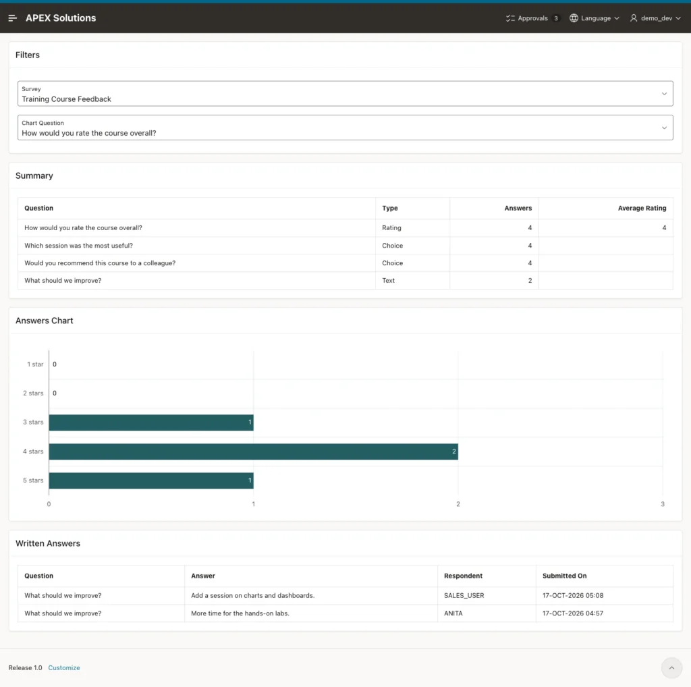Click the Answers Chart region heading
This screenshot has width=691, height=687.
44,321
